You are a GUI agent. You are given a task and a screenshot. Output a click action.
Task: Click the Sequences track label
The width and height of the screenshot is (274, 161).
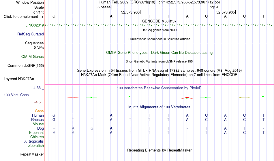click(x=34, y=43)
